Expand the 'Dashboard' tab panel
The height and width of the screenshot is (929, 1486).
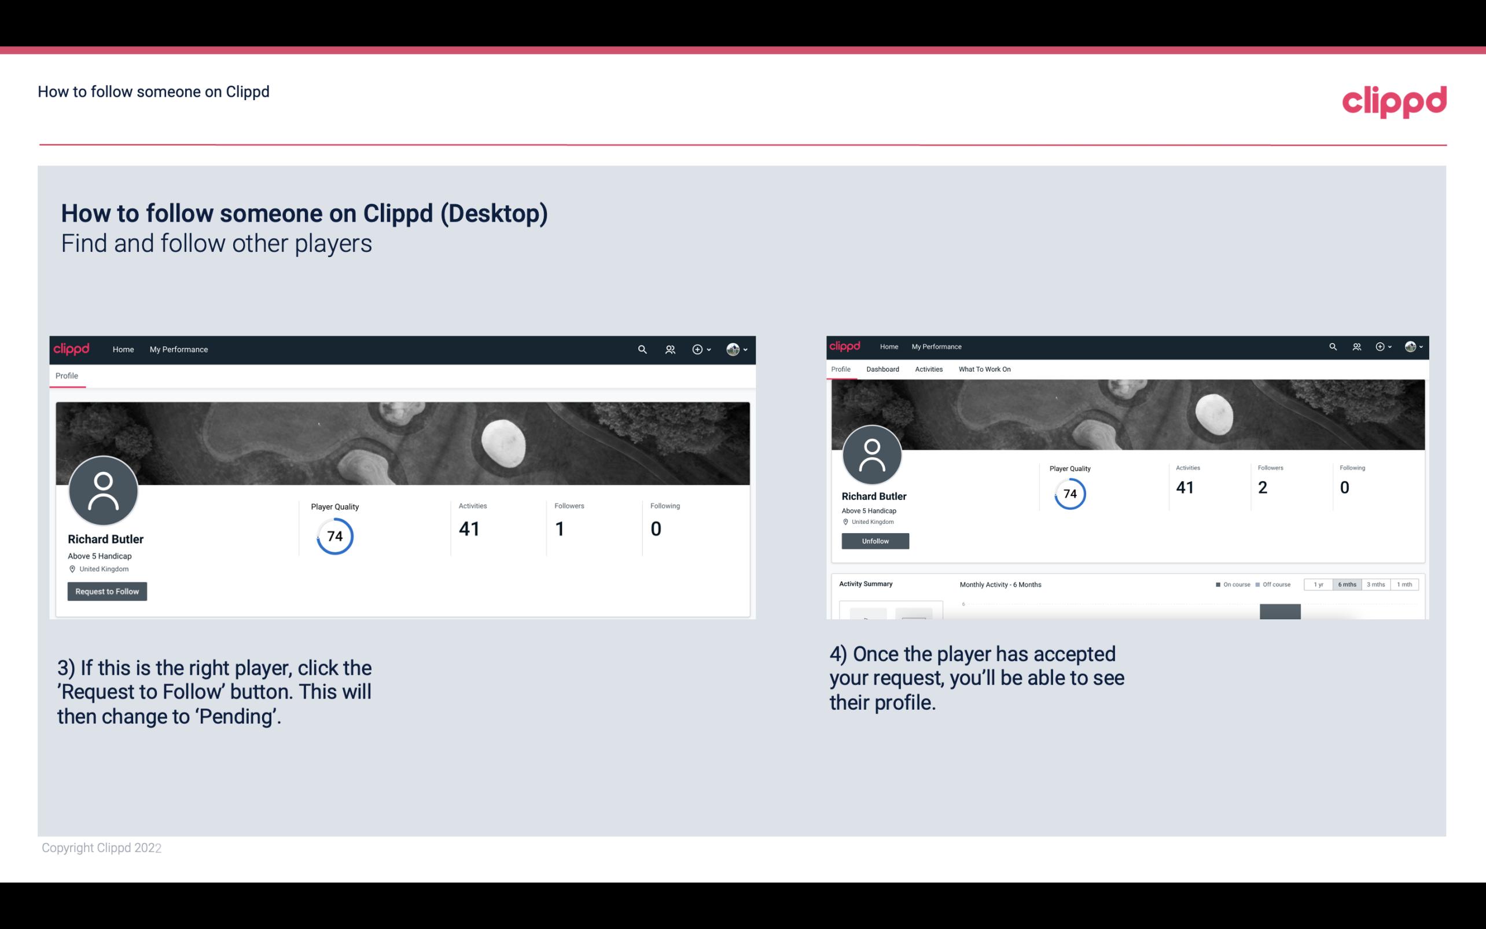881,368
